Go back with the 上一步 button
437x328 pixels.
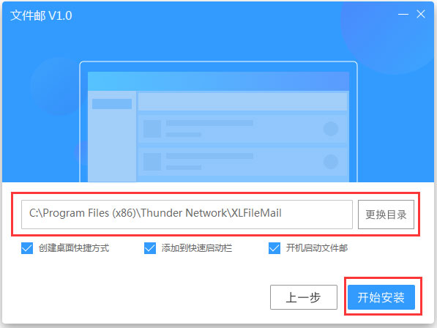(304, 297)
